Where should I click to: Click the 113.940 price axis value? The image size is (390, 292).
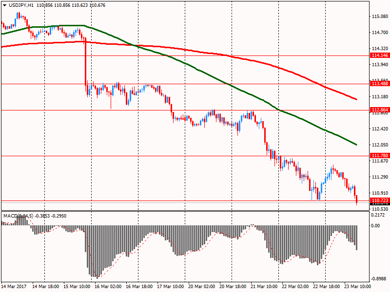(x=380, y=65)
